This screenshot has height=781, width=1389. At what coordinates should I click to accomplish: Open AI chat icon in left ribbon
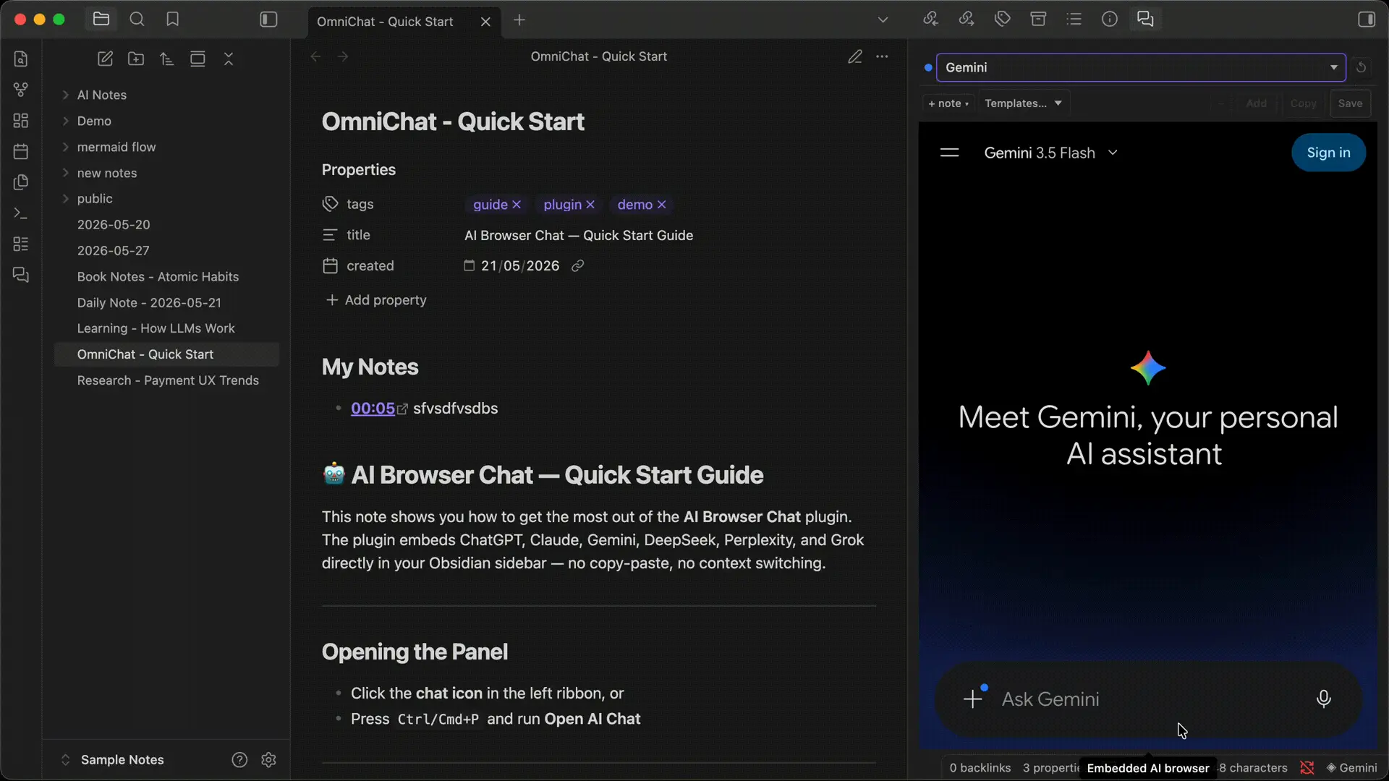pyautogui.click(x=21, y=275)
